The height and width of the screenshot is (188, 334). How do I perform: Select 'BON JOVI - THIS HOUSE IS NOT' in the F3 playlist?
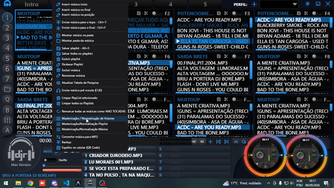[x=212, y=31]
